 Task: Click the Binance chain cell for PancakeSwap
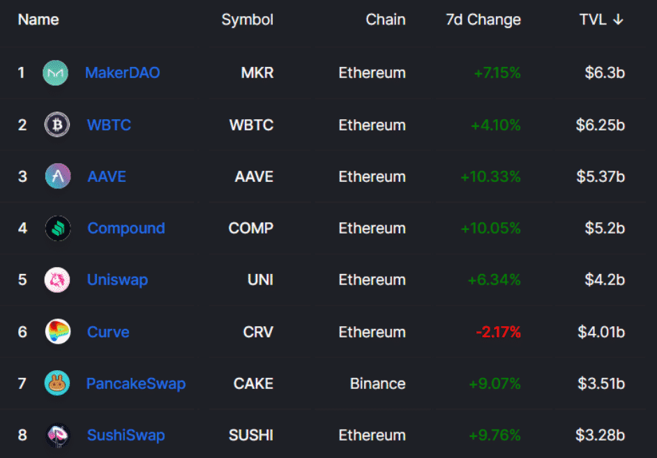377,383
